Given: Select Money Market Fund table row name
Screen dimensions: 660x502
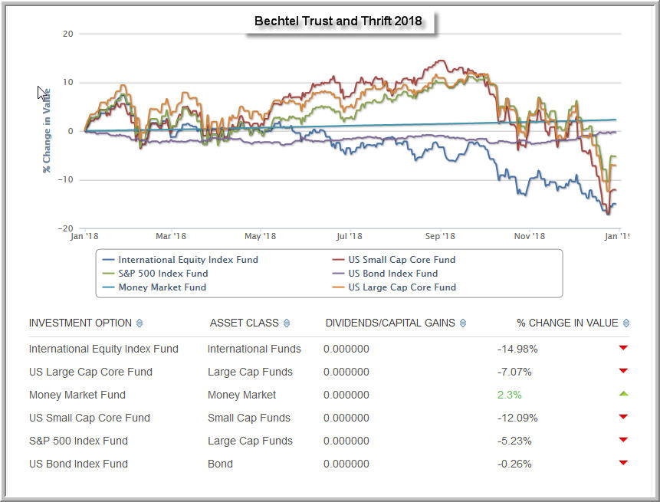Looking at the screenshot, I should 77,395.
